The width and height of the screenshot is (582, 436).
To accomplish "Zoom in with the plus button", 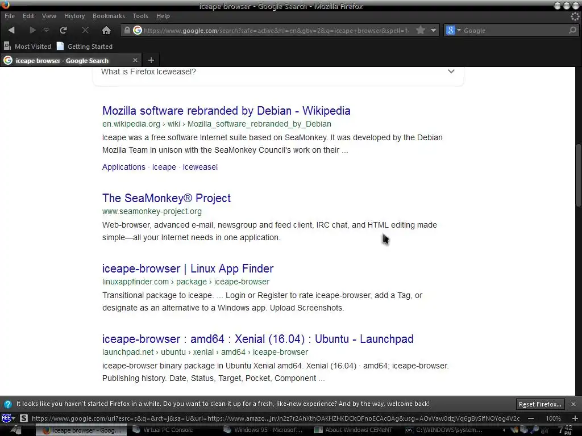I will pos(575,418).
